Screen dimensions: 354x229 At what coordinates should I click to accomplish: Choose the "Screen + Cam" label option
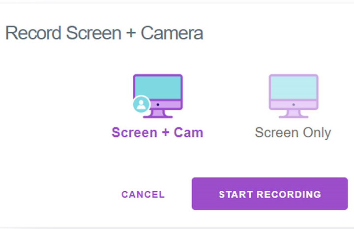click(x=157, y=132)
